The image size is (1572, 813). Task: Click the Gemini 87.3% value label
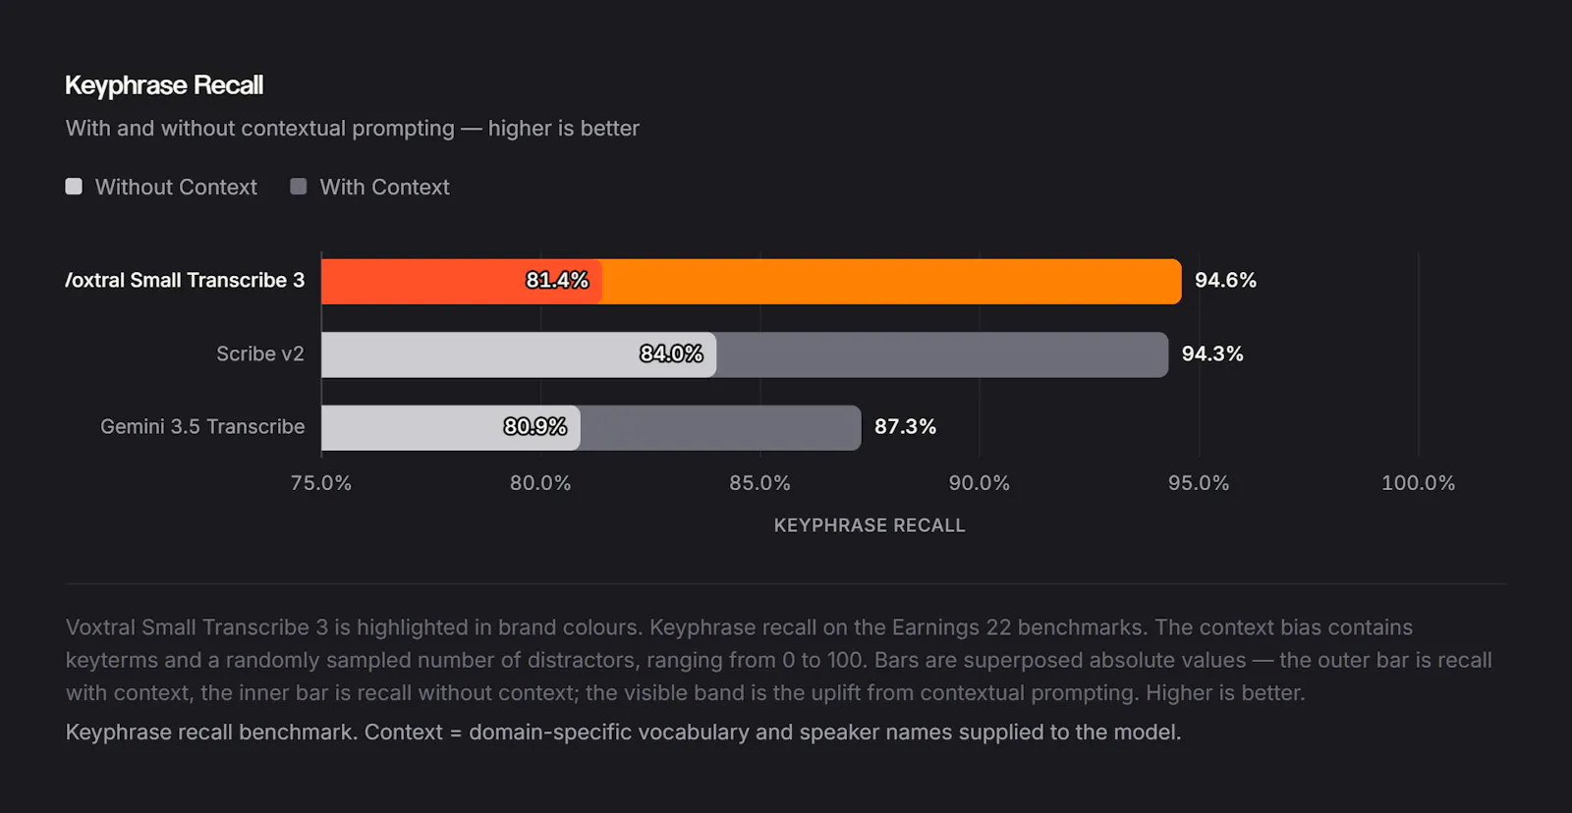pyautogui.click(x=905, y=426)
